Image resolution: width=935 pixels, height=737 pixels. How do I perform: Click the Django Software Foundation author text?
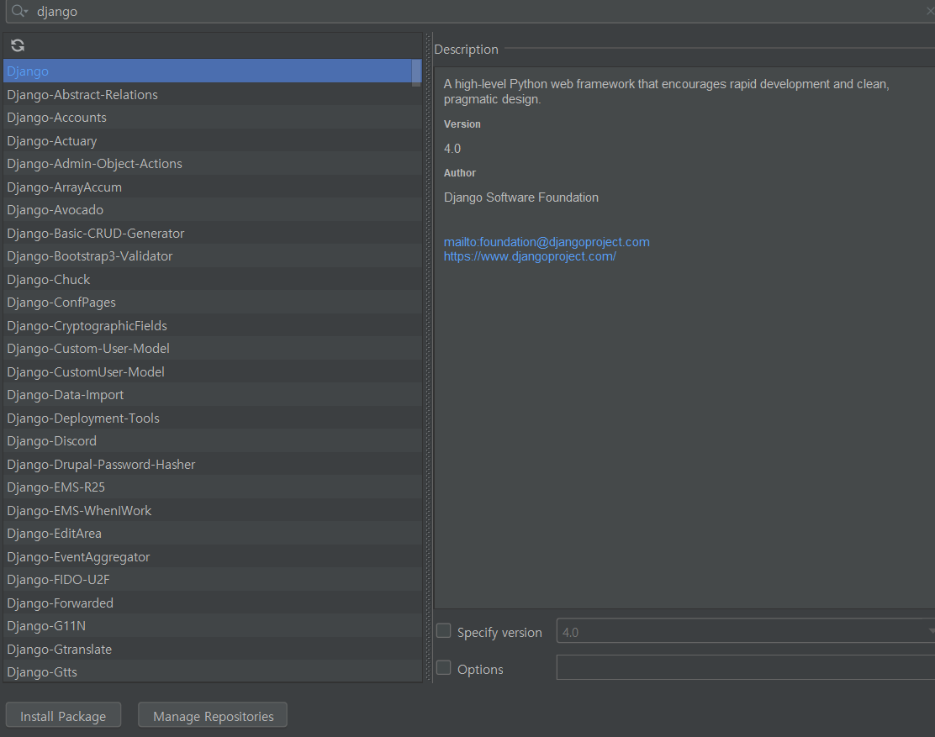click(521, 197)
